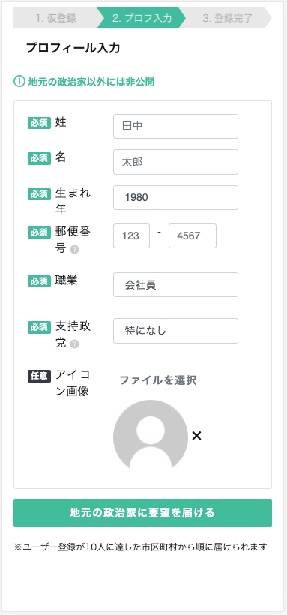Open the 生まれ年 field showing 1980
Viewport: 287px width, 615px height.
[175, 198]
